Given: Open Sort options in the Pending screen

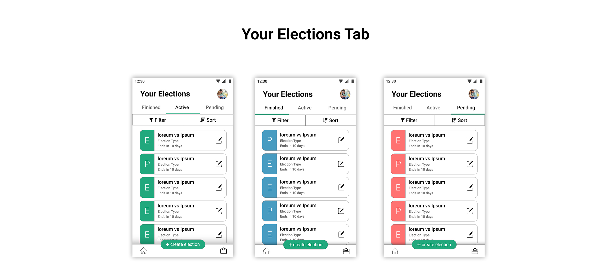Looking at the screenshot, I should 459,120.
